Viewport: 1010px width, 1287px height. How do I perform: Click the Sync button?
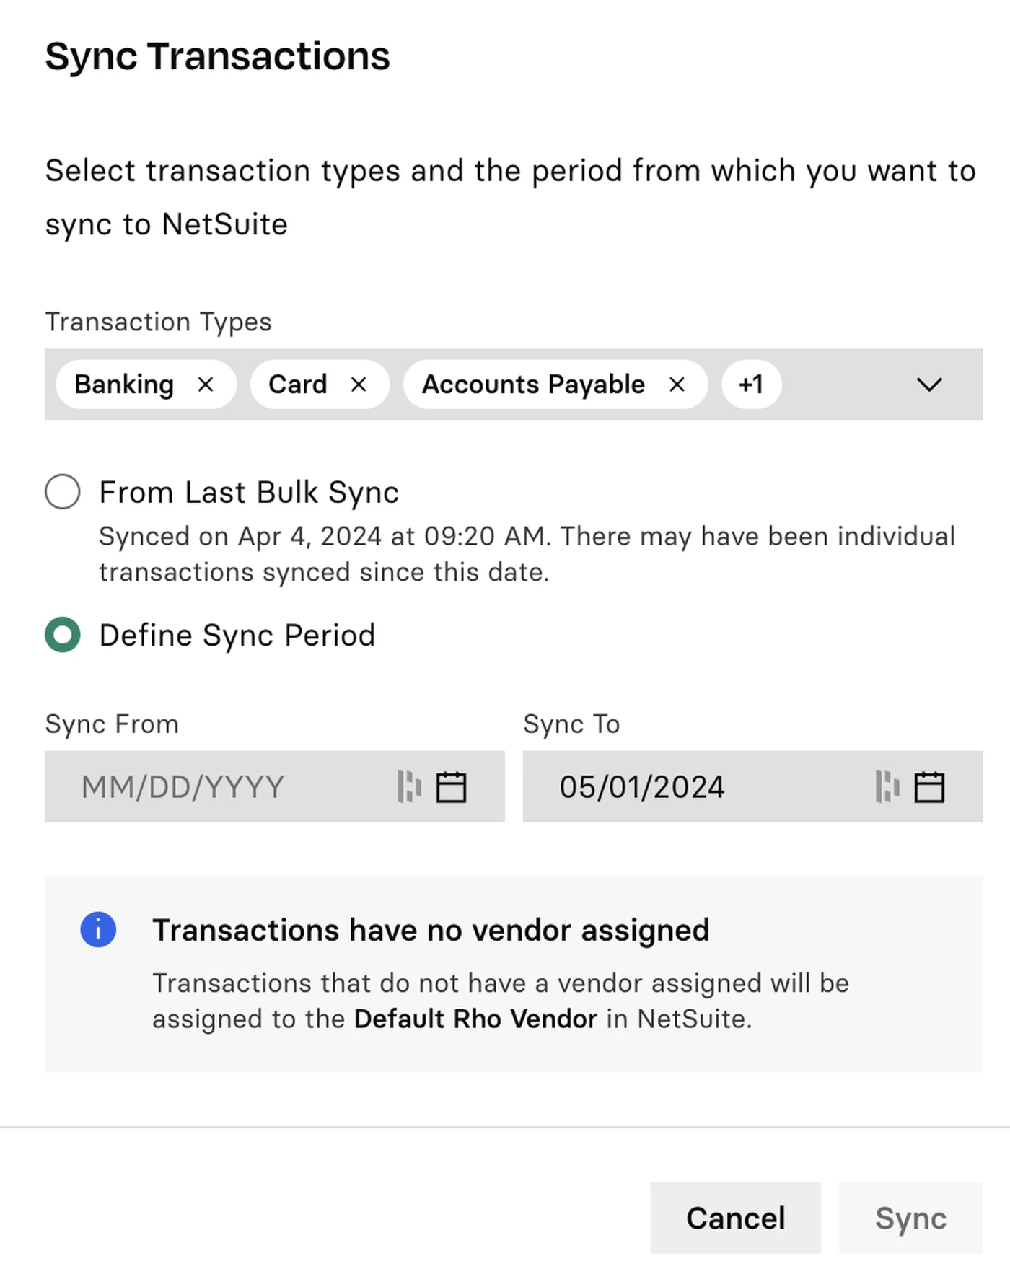coord(910,1218)
